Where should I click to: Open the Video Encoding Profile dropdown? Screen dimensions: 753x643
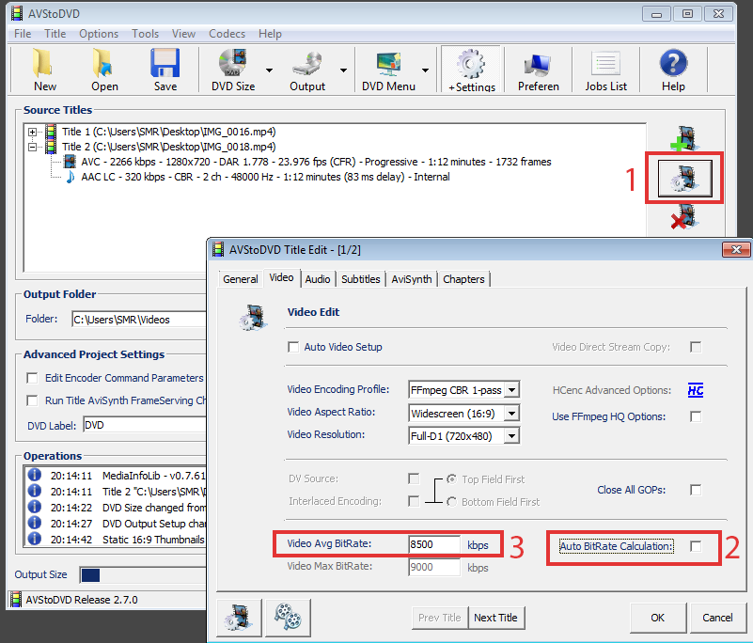(x=512, y=390)
